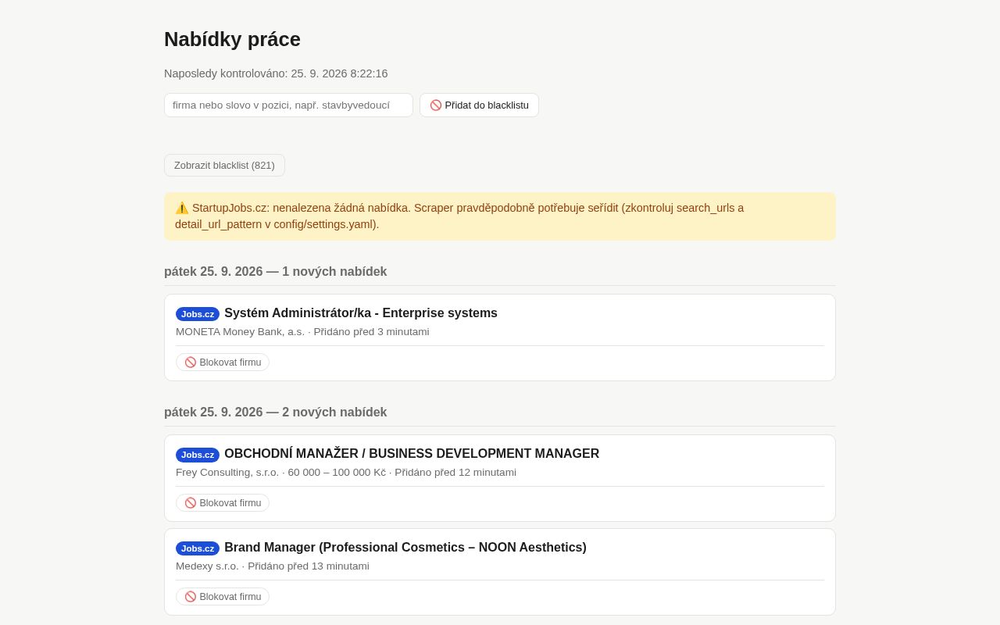
Task: Open the Brand Manager NOON Aesthetics listing
Action: point(405,548)
